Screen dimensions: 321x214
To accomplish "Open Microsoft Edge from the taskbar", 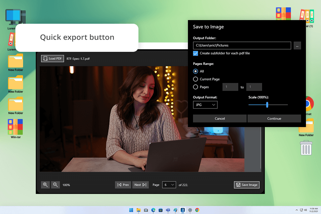I will (153, 210).
